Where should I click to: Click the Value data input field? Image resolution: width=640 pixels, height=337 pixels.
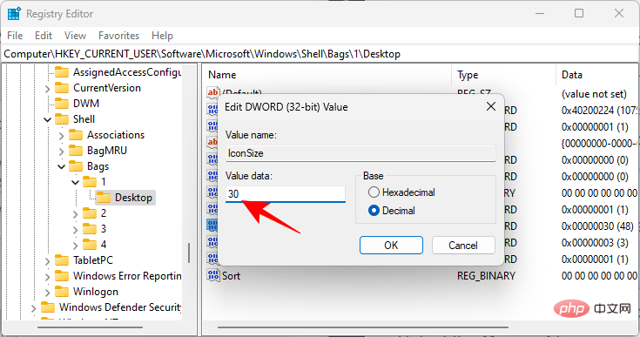286,194
